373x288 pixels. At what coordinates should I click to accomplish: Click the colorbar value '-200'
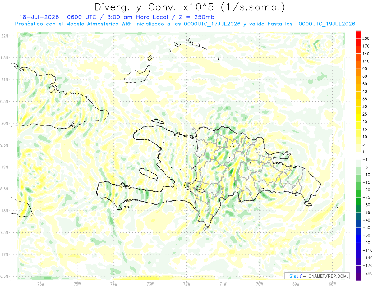click(x=367, y=273)
